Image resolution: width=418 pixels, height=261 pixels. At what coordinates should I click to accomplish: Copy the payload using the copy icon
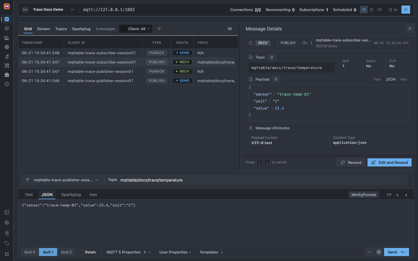pyautogui.click(x=276, y=79)
